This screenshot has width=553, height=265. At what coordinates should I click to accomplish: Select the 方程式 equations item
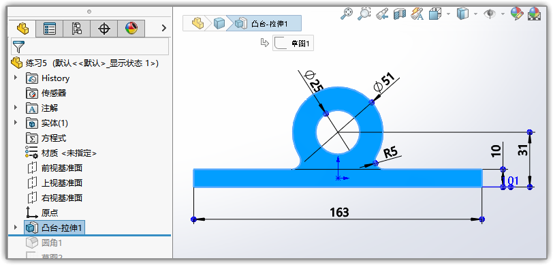coord(46,138)
